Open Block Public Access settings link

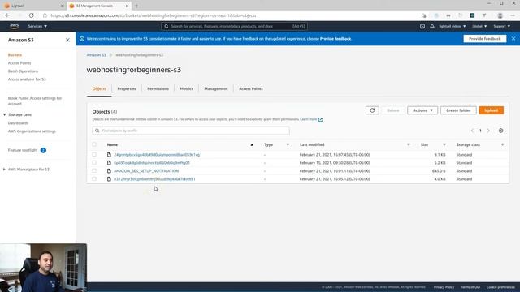[x=35, y=101]
